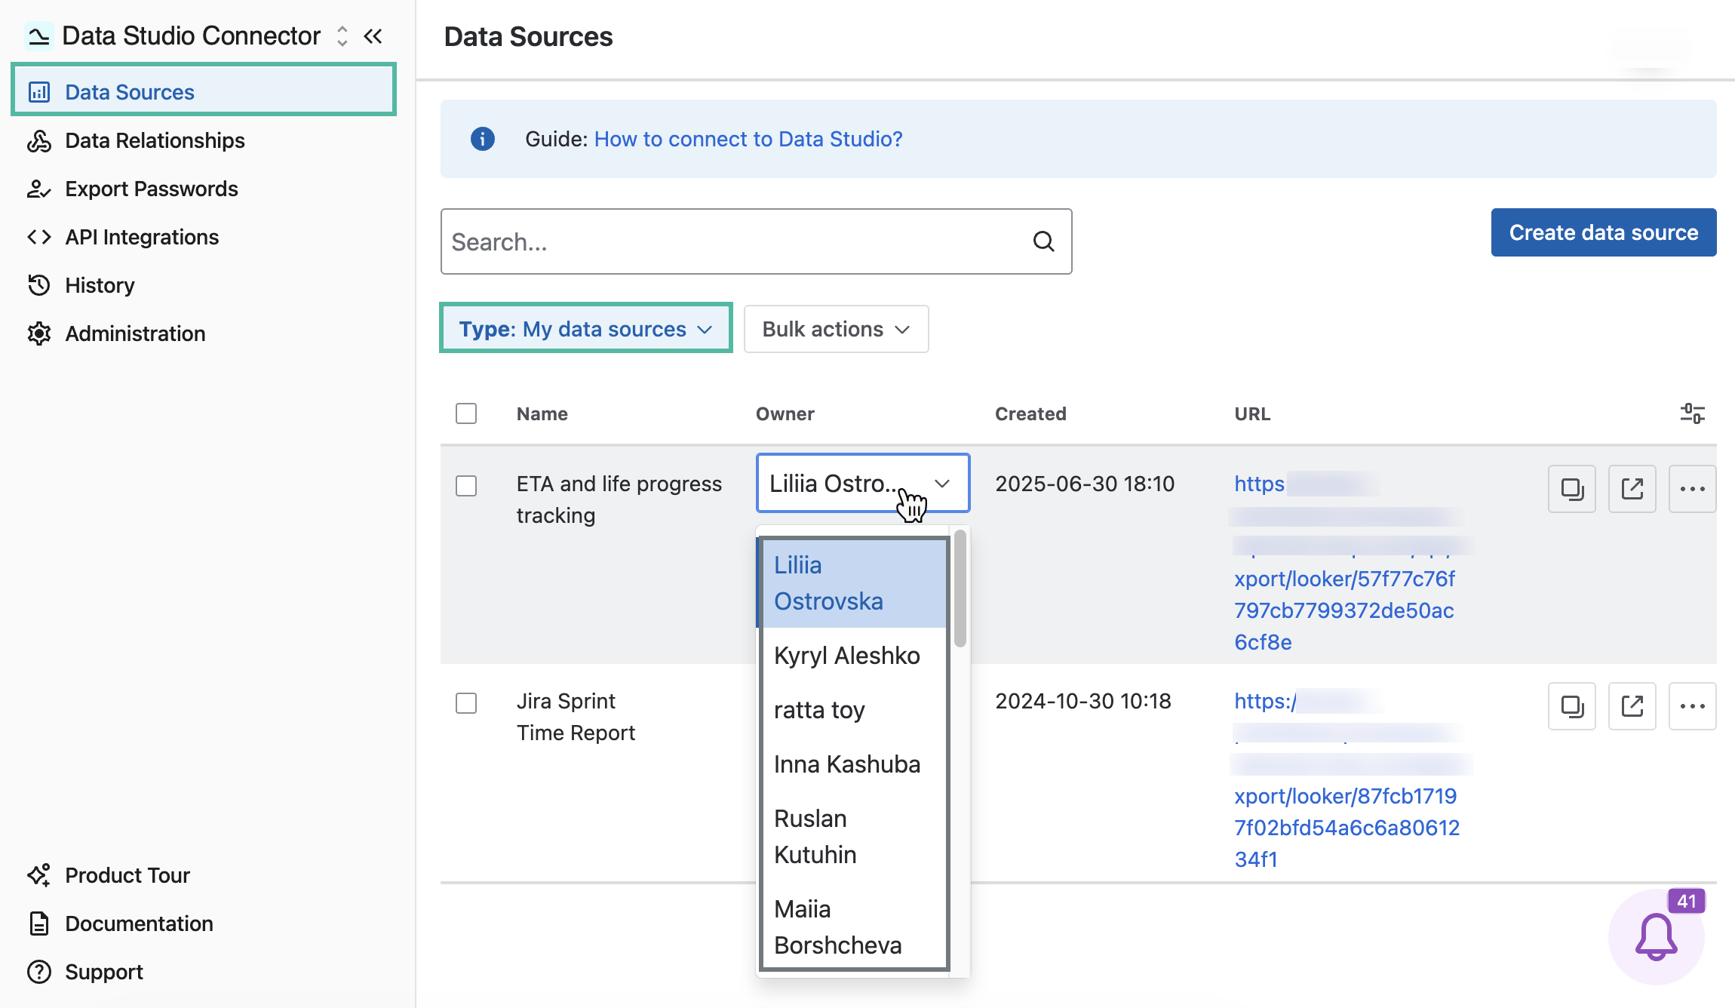Select Jira Sprint Time Report checkbox

(466, 703)
